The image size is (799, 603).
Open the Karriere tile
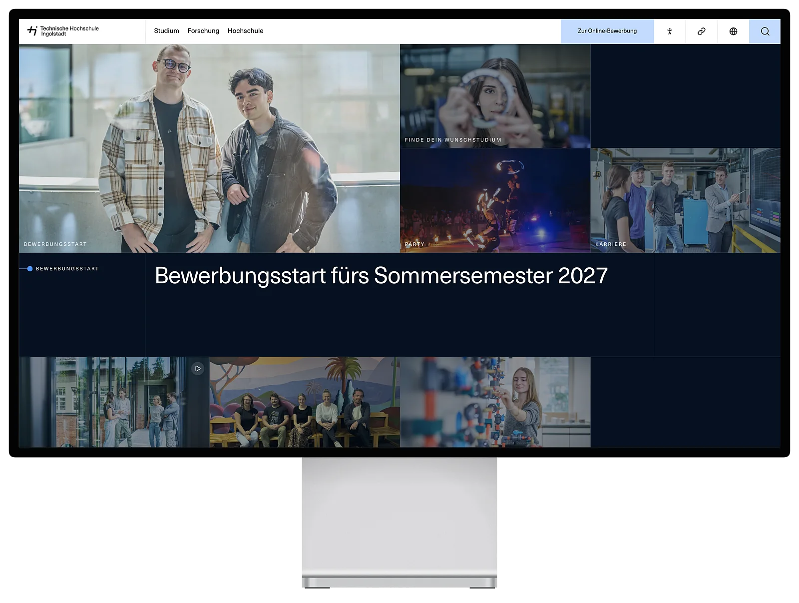click(685, 200)
